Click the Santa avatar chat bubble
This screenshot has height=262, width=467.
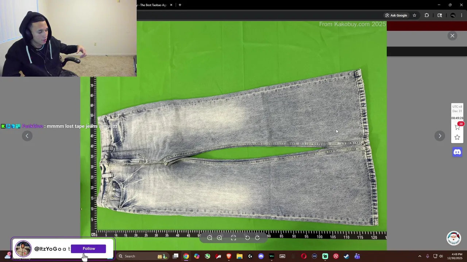454,238
